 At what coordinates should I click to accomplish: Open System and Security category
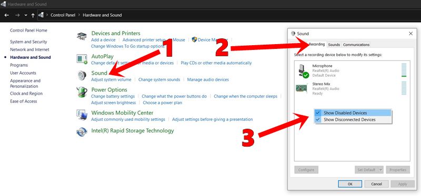[28, 42]
